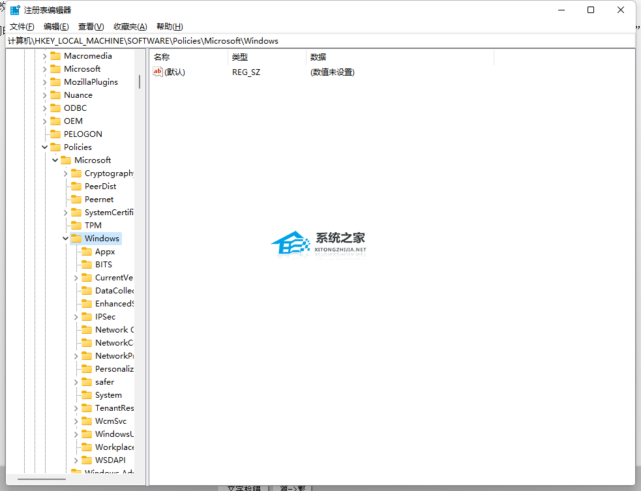Viewport: 641px width, 491px height.
Task: Select the Peernet folder icon
Action: 76,200
